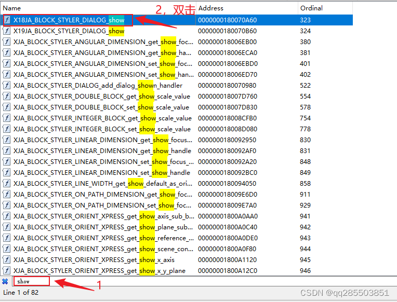
Task: Click function icon beside LINEAR_DIMENSION_set_show_handle
Action: (7, 172)
